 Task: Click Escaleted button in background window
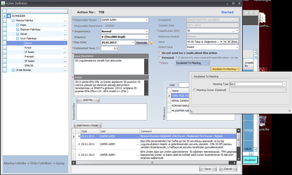(x=250, y=160)
